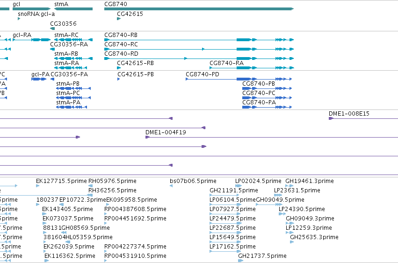398x263 pixels.
Task: Click the RP004531910.5prime EST label
Action: [x=135, y=256]
